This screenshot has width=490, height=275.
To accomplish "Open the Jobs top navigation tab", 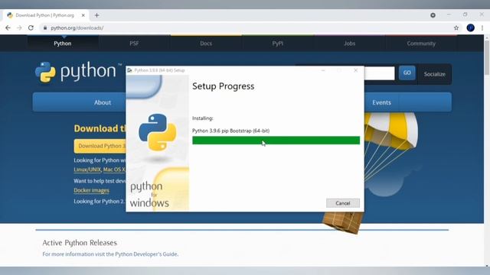I will pos(349,44).
